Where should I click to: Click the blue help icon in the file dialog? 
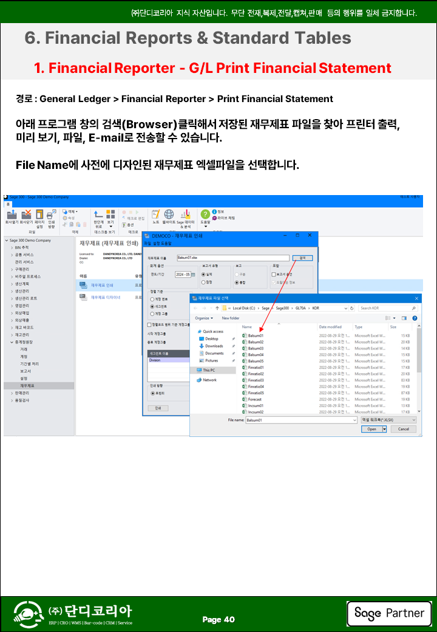(415, 318)
